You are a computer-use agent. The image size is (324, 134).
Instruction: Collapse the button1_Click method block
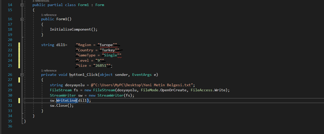pyautogui.click(x=22, y=75)
